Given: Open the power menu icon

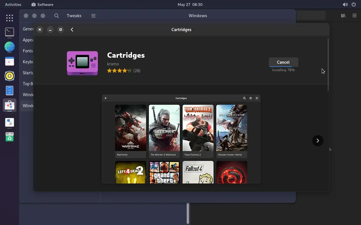Looking at the screenshot, I should (x=354, y=4).
